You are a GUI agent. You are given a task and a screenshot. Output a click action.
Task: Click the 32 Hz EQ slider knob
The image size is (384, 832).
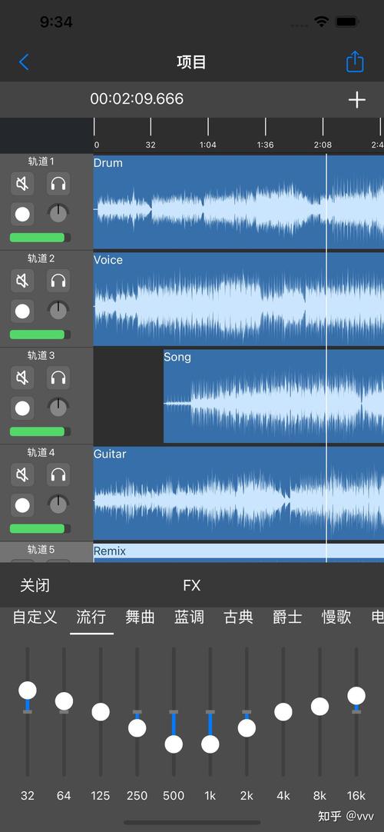(28, 691)
